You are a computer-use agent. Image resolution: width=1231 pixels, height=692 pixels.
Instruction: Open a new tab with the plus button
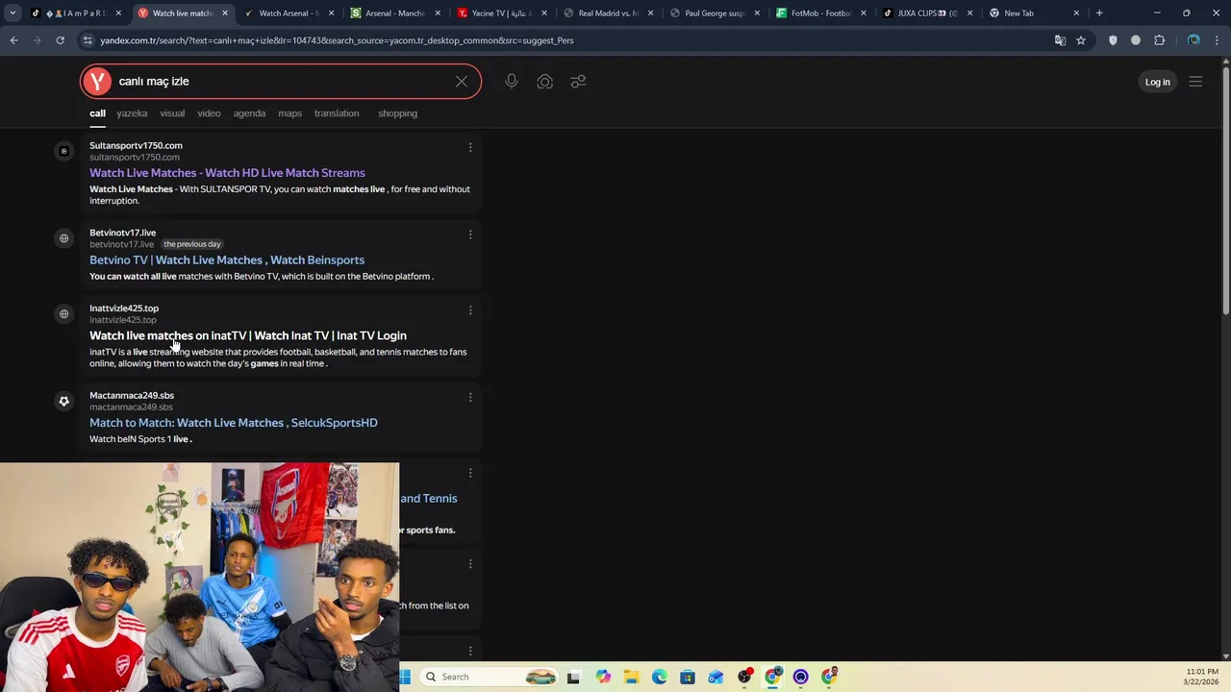(x=1099, y=13)
